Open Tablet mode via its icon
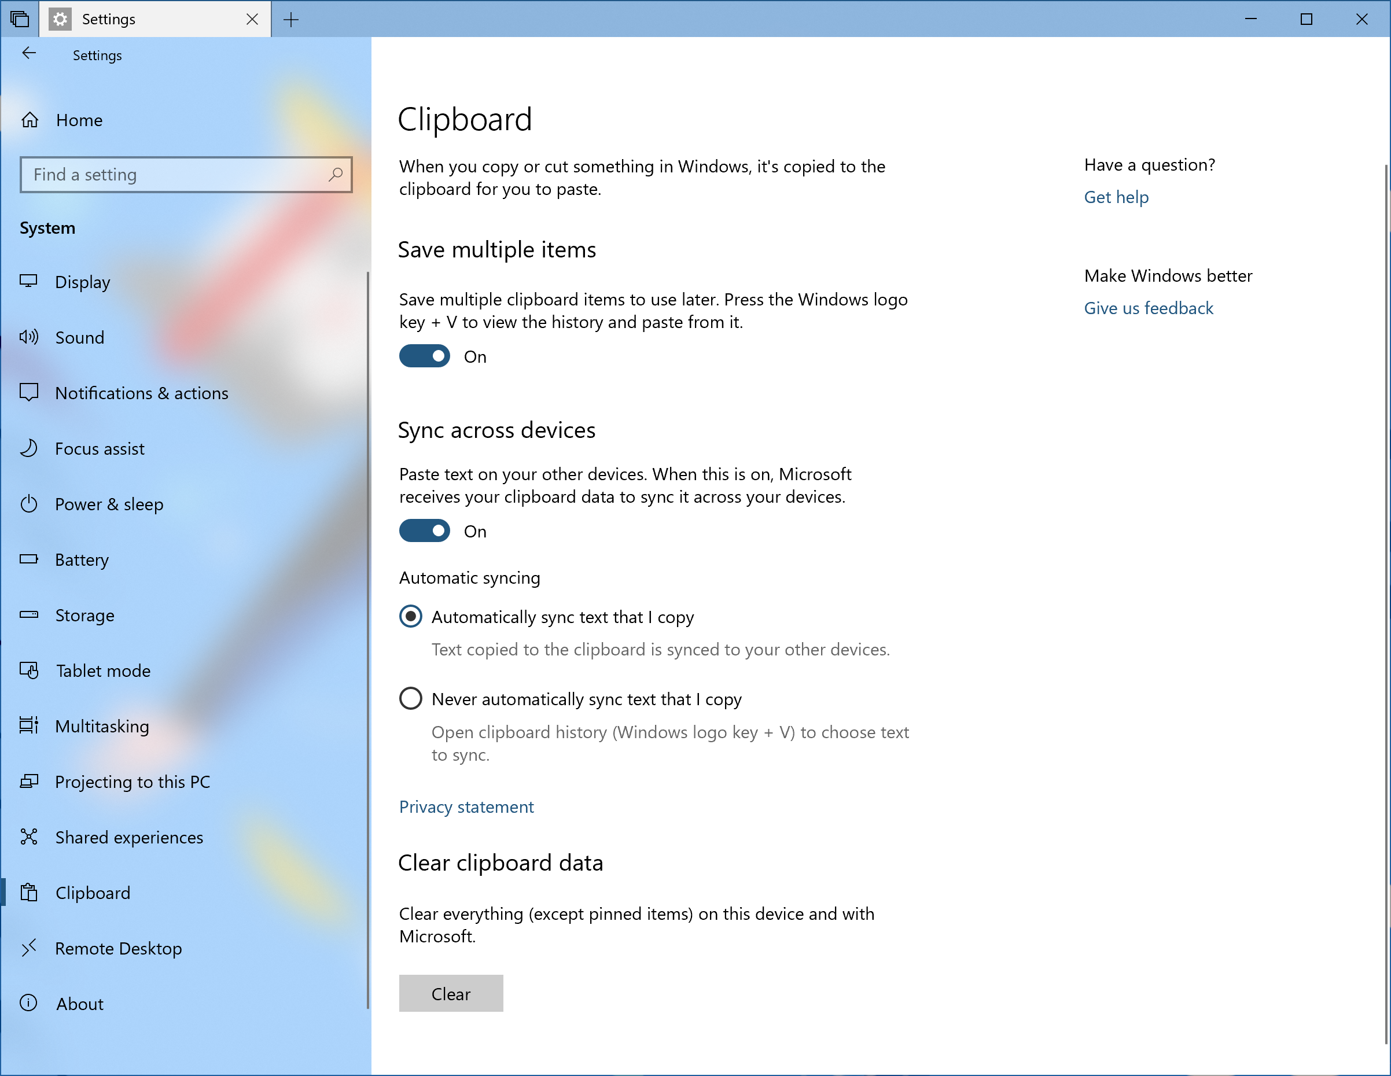This screenshot has width=1391, height=1076. (30, 670)
